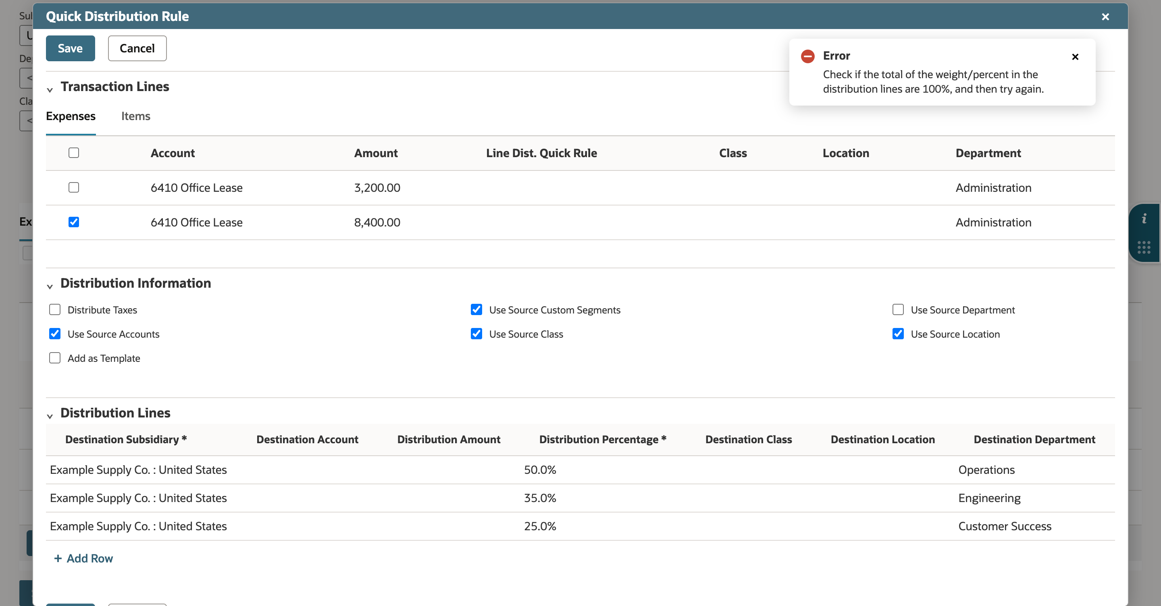The height and width of the screenshot is (606, 1161).
Task: Uncheck Use Source Custom Segments
Action: point(476,309)
